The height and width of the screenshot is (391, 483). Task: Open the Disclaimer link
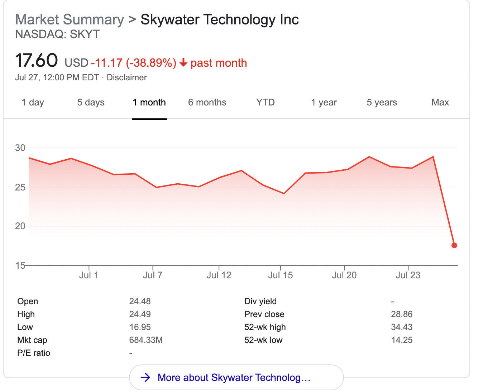[x=126, y=77]
